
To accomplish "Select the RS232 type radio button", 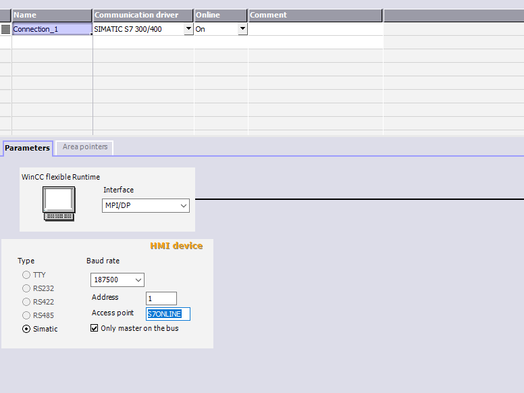I will pos(26,288).
